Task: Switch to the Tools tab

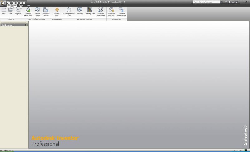Action: [x=21, y=5]
